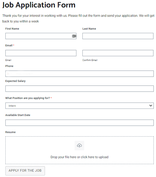Click inside the dashed Resume upload area
156x177 pixels.
coord(80,150)
